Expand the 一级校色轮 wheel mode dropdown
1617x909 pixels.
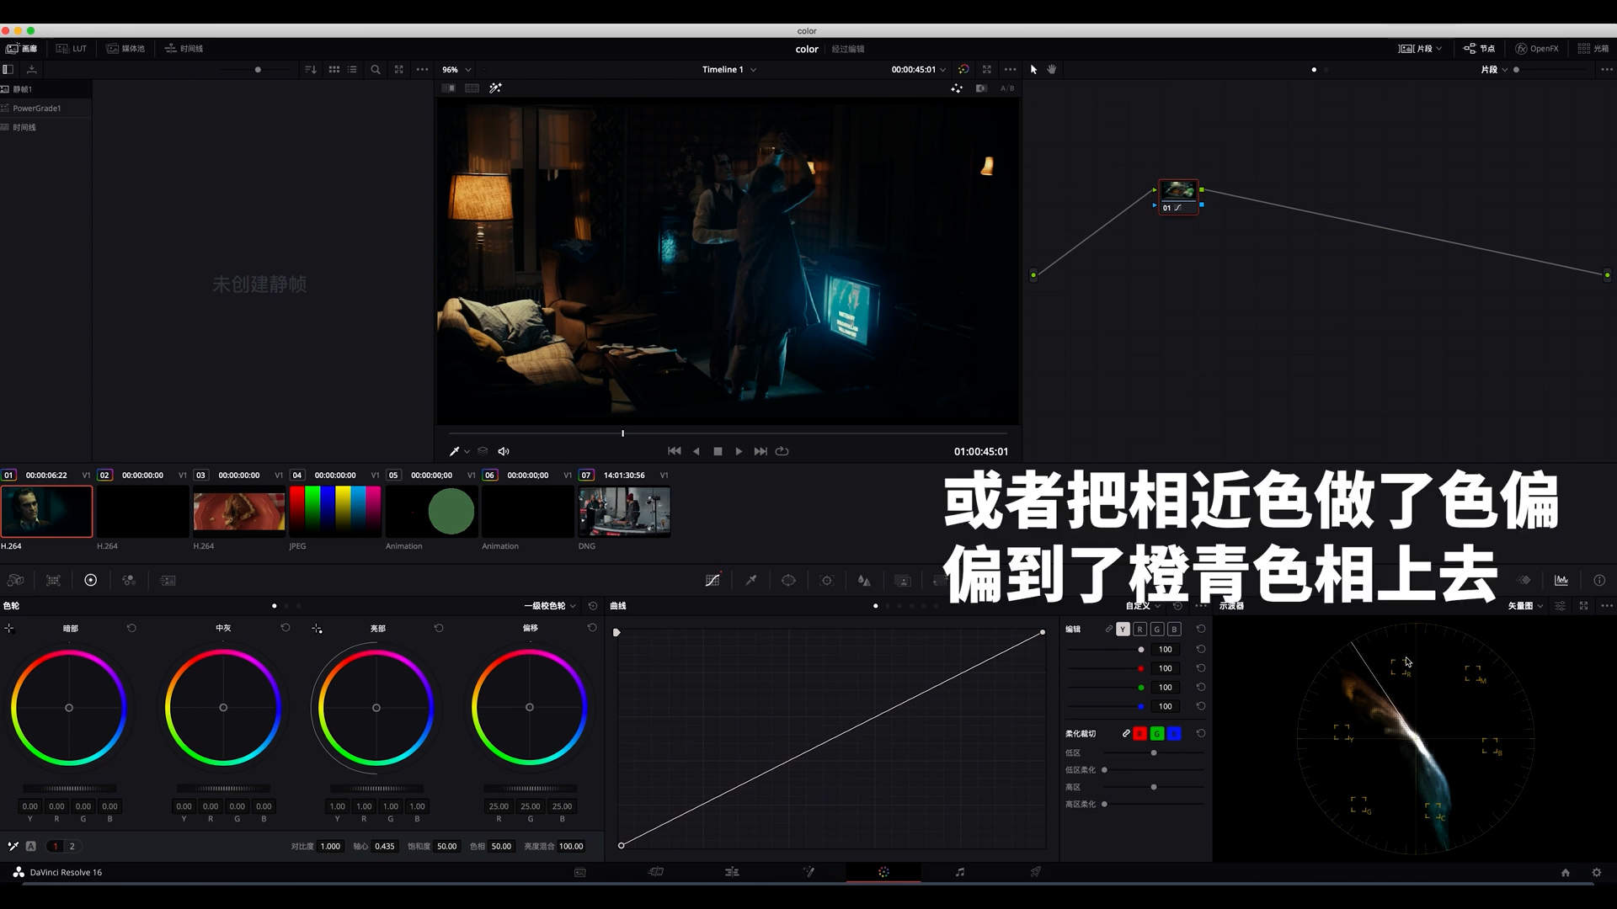[550, 606]
